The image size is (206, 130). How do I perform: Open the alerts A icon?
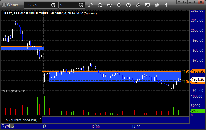coord(128,5)
